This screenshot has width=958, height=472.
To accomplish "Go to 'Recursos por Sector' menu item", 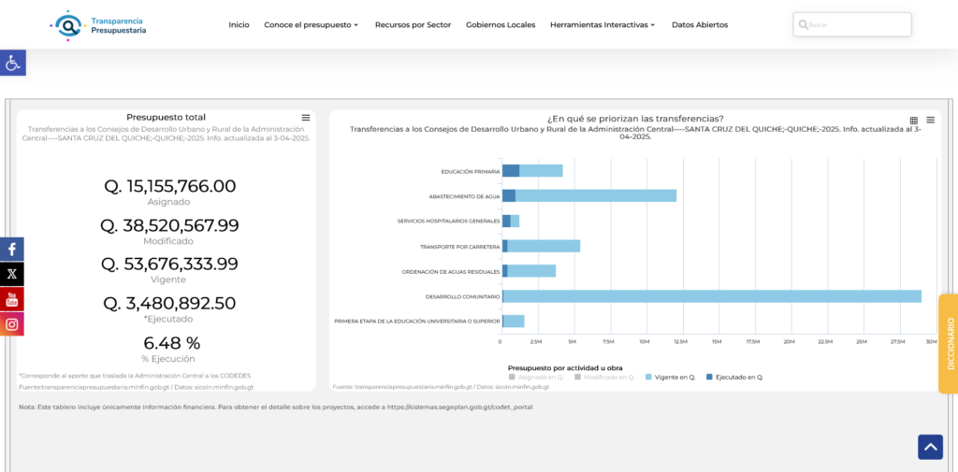I will (x=413, y=25).
